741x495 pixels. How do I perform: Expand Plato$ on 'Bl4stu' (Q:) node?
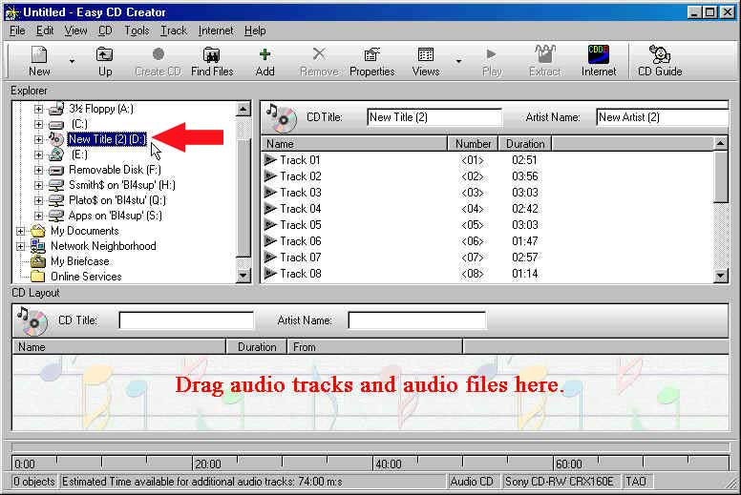39,200
